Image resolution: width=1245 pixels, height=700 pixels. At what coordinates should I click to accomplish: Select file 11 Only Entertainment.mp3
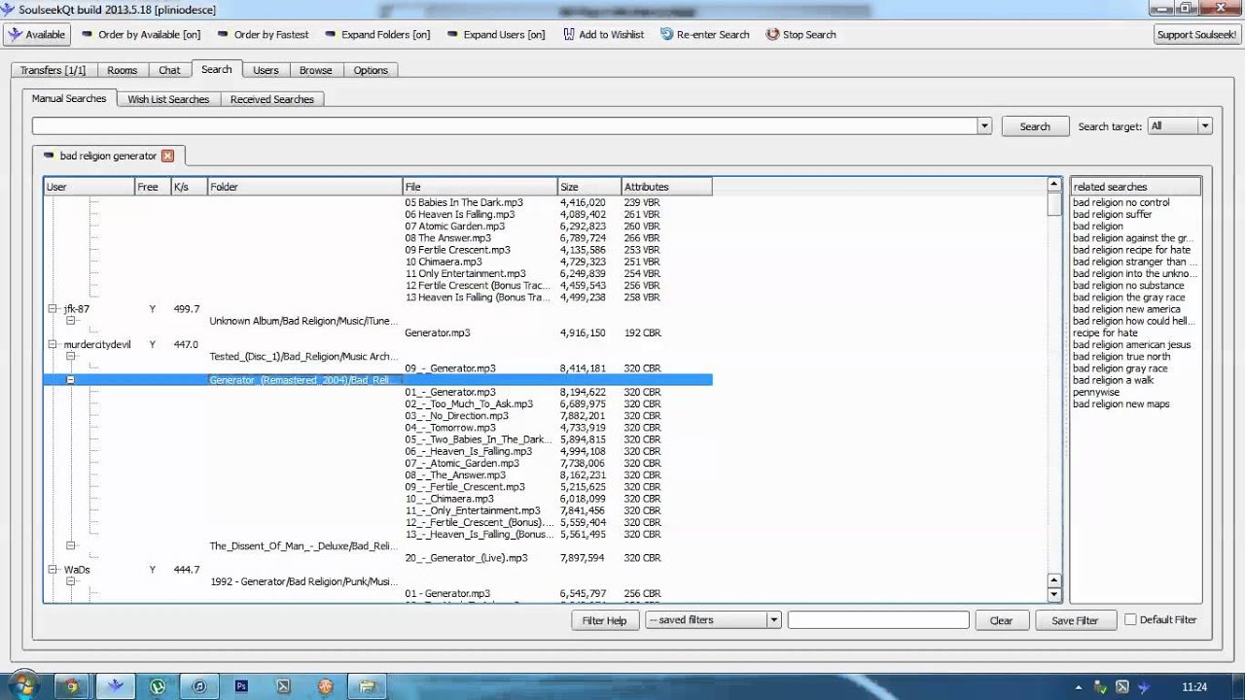click(465, 273)
